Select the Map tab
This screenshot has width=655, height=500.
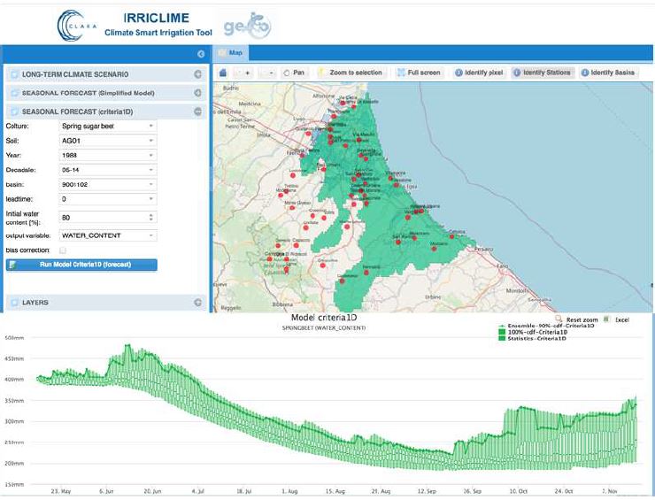pyautogui.click(x=234, y=54)
